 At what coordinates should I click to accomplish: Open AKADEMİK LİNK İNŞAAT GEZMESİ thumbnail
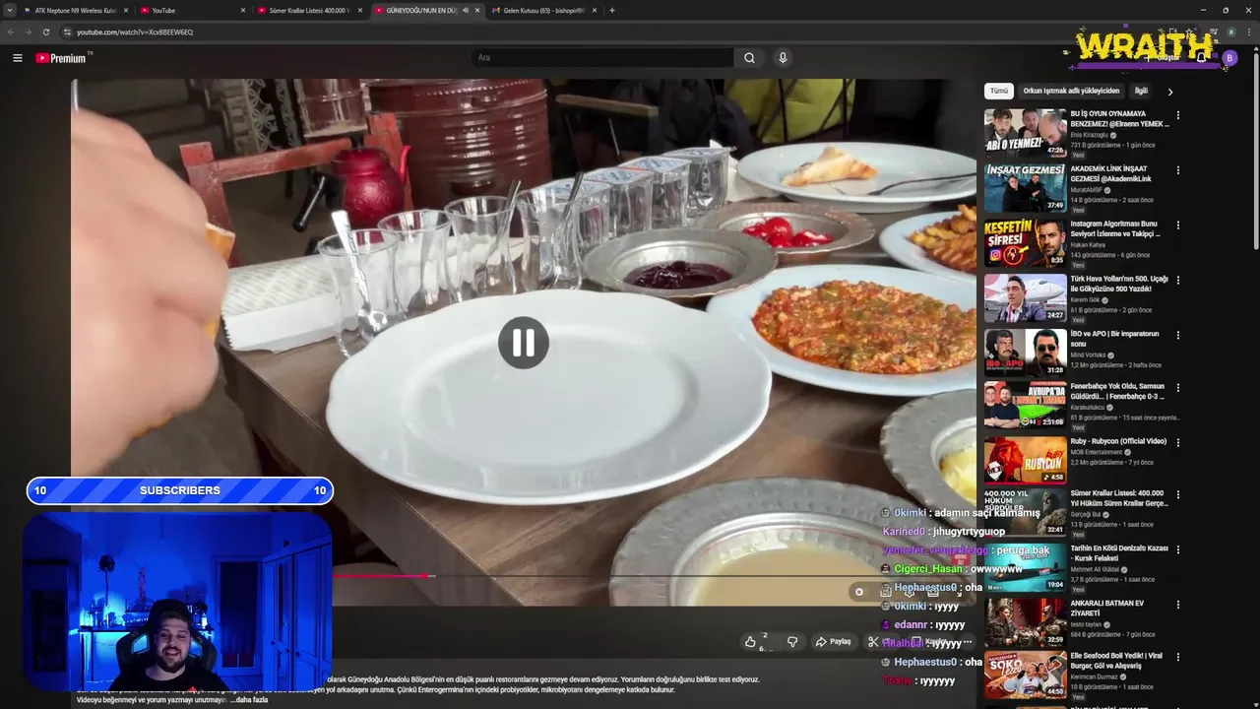click(x=1025, y=187)
